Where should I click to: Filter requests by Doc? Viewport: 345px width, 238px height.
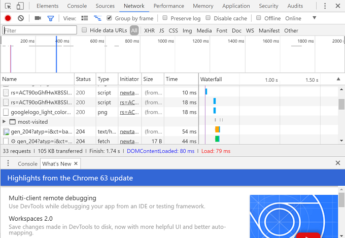pos(236,30)
